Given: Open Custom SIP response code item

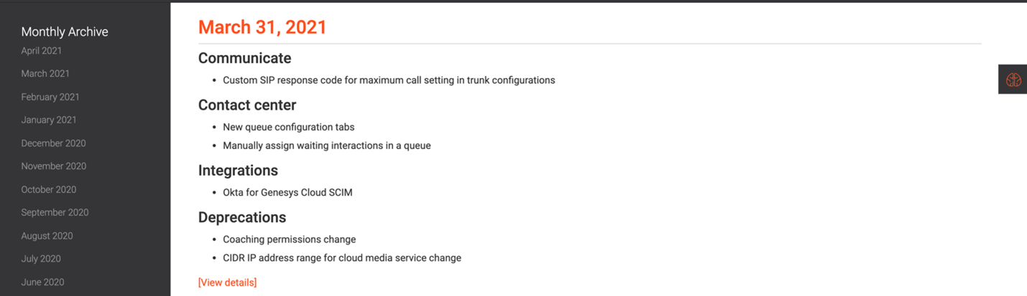Looking at the screenshot, I should coord(389,80).
